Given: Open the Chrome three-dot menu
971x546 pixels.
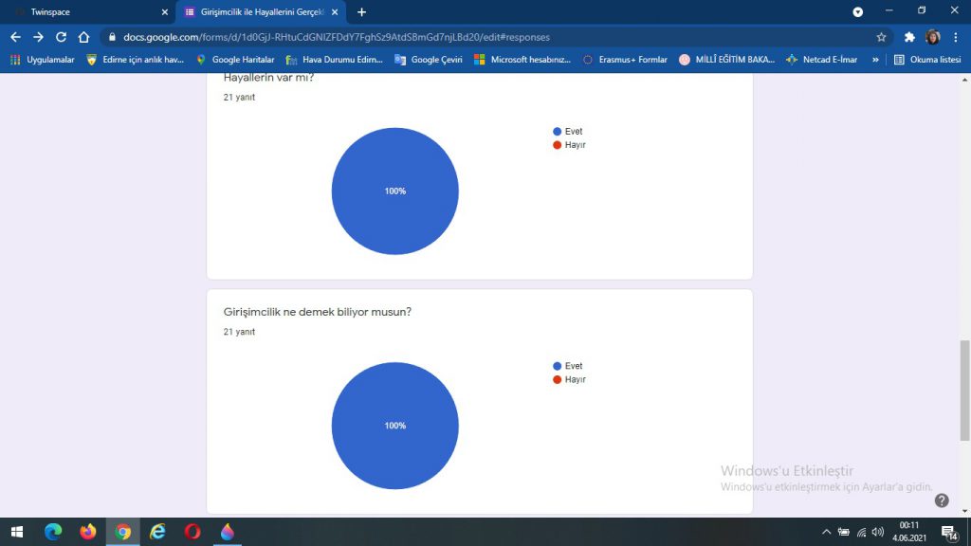Looking at the screenshot, I should tap(955, 37).
